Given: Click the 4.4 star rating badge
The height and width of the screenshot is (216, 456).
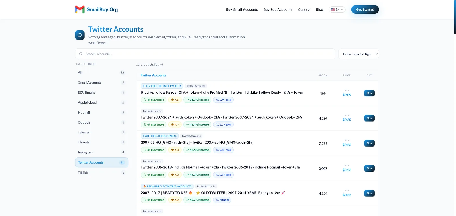Looking at the screenshot, I should tap(175, 150).
